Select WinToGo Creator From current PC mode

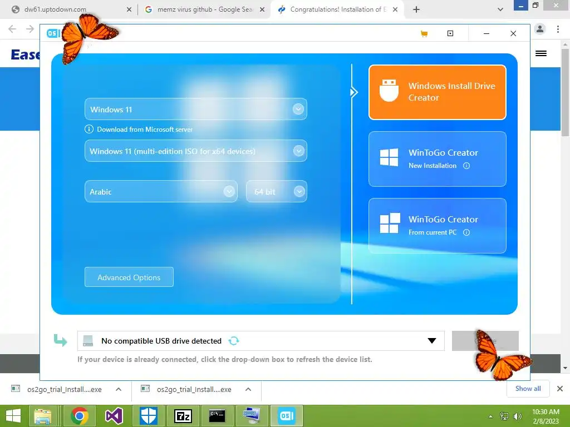[x=438, y=226]
